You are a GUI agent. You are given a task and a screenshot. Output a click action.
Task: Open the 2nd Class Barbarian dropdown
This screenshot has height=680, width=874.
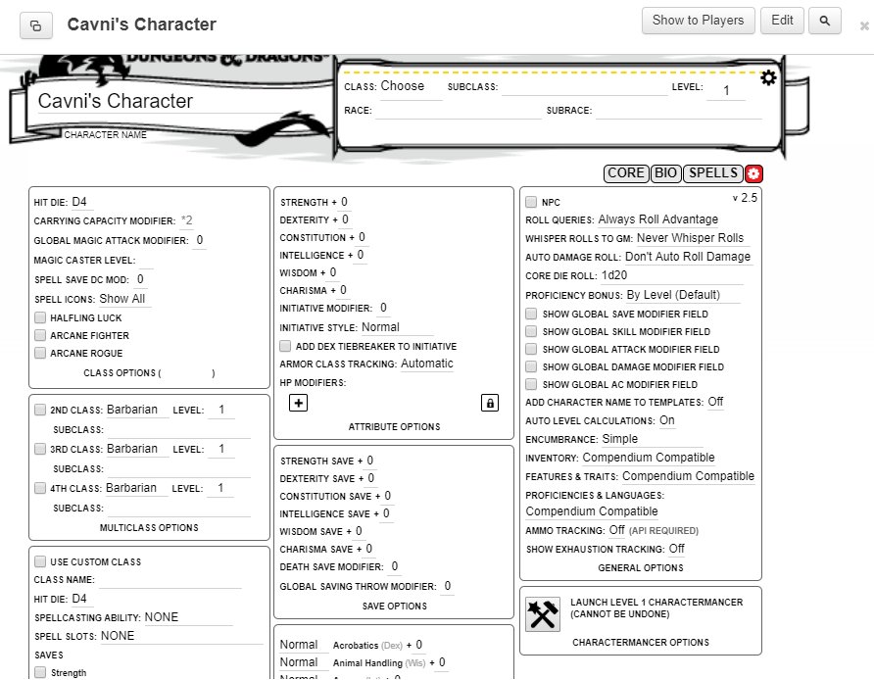(x=136, y=410)
